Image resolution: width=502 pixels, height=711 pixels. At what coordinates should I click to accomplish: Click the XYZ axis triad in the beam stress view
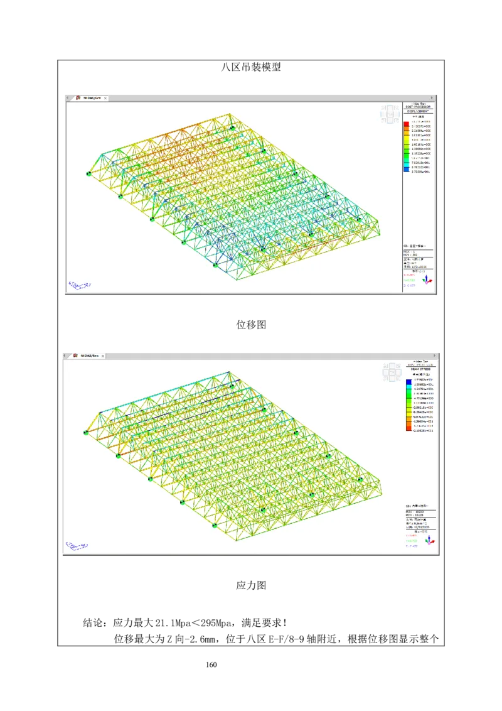(x=429, y=540)
